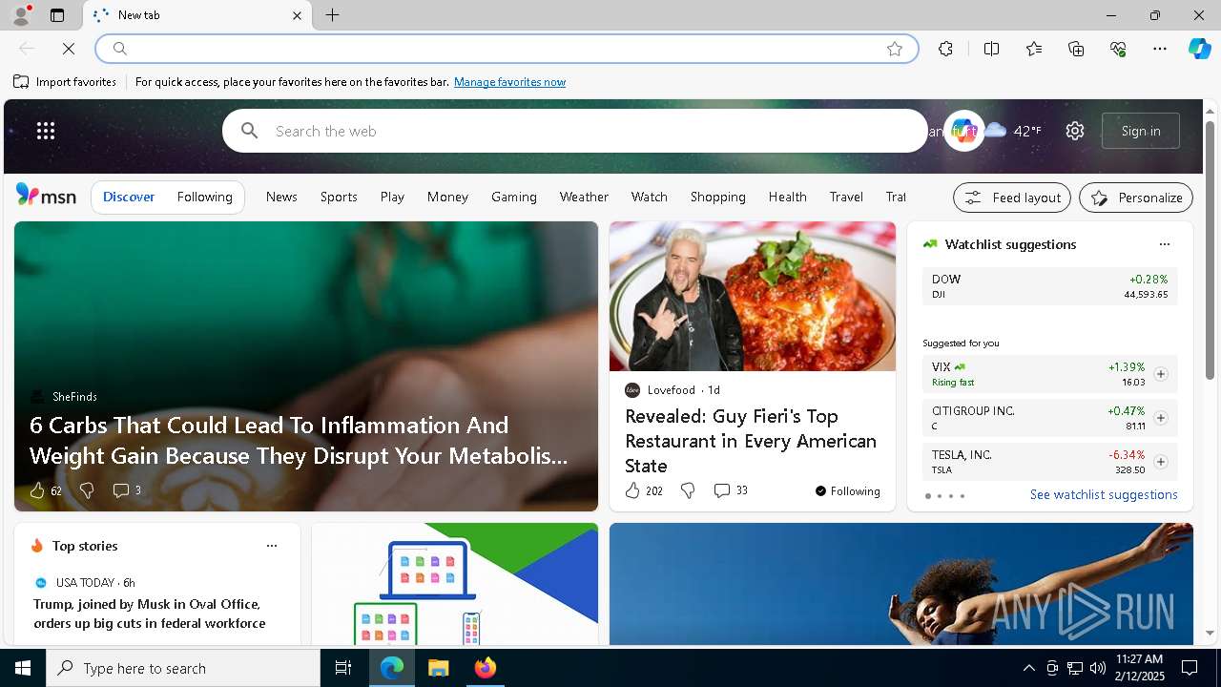Click Import favorites on favorites bar
Viewport: 1221px width, 687px height.
click(65, 82)
